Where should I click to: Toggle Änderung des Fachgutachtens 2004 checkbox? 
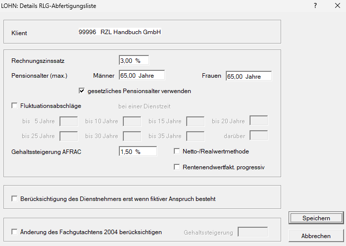(14, 232)
